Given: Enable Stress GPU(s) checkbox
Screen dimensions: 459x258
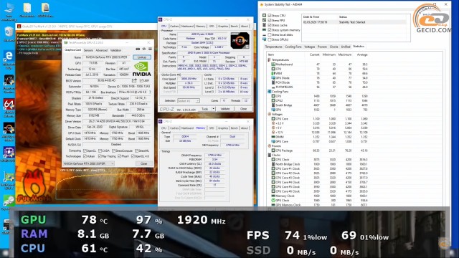Looking at the screenshot, I should (270, 39).
